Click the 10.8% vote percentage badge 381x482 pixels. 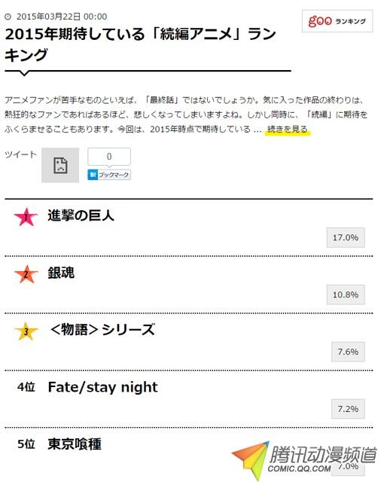346,294
